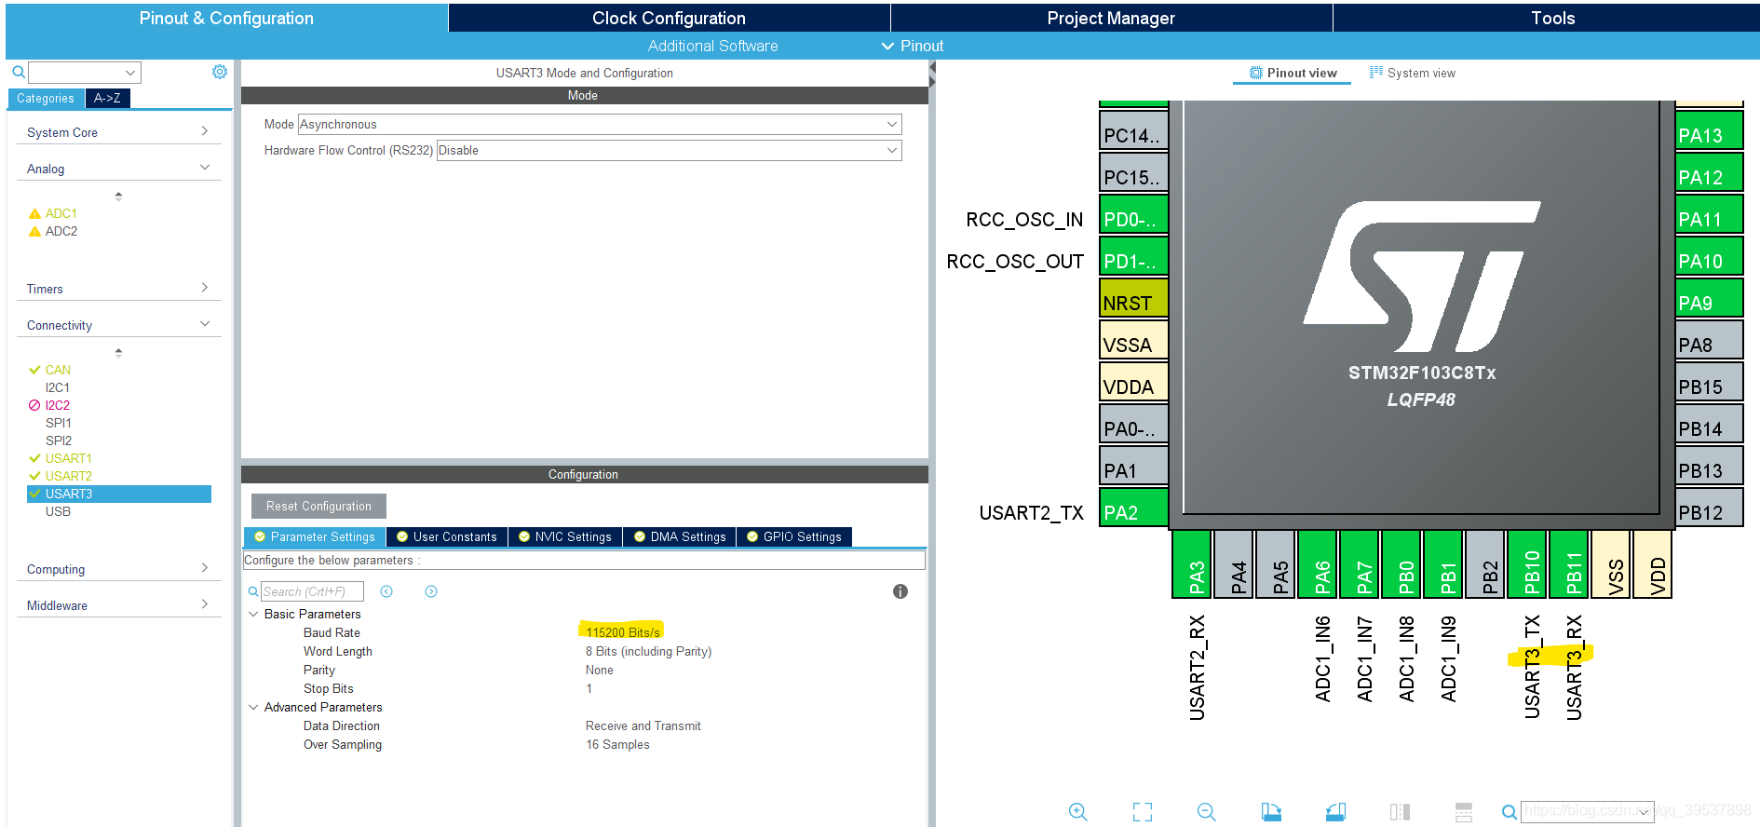Expand the System Core category
Viewport: 1760px width, 827px height.
[x=118, y=132]
